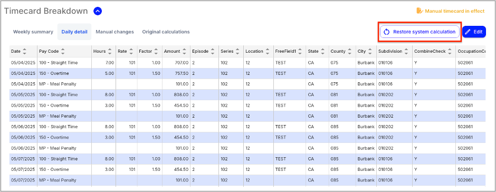Click the Manual timecard in effect icon
Image resolution: width=496 pixels, height=192 pixels.
click(419, 11)
